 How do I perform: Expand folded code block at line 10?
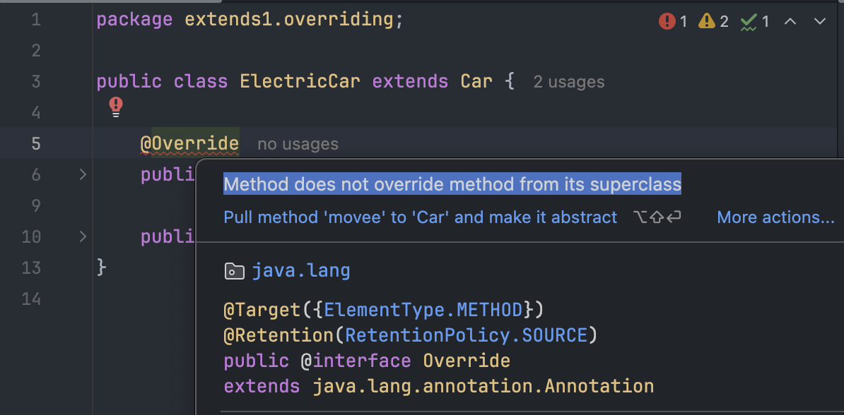(83, 236)
